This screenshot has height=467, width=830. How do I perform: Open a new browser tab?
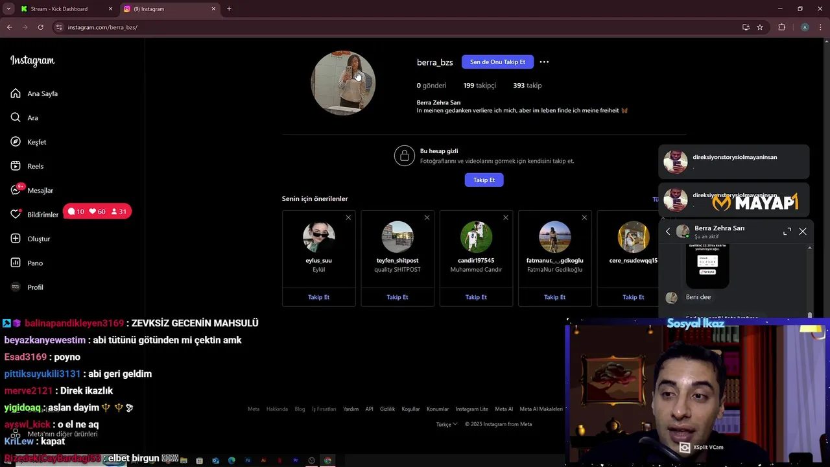point(229,9)
